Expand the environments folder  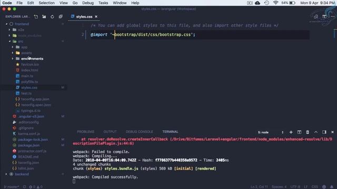click(x=13, y=59)
